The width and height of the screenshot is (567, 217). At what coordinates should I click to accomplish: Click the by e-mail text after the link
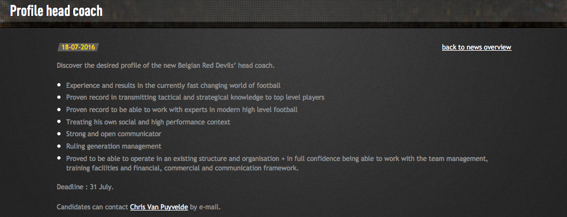coord(205,207)
